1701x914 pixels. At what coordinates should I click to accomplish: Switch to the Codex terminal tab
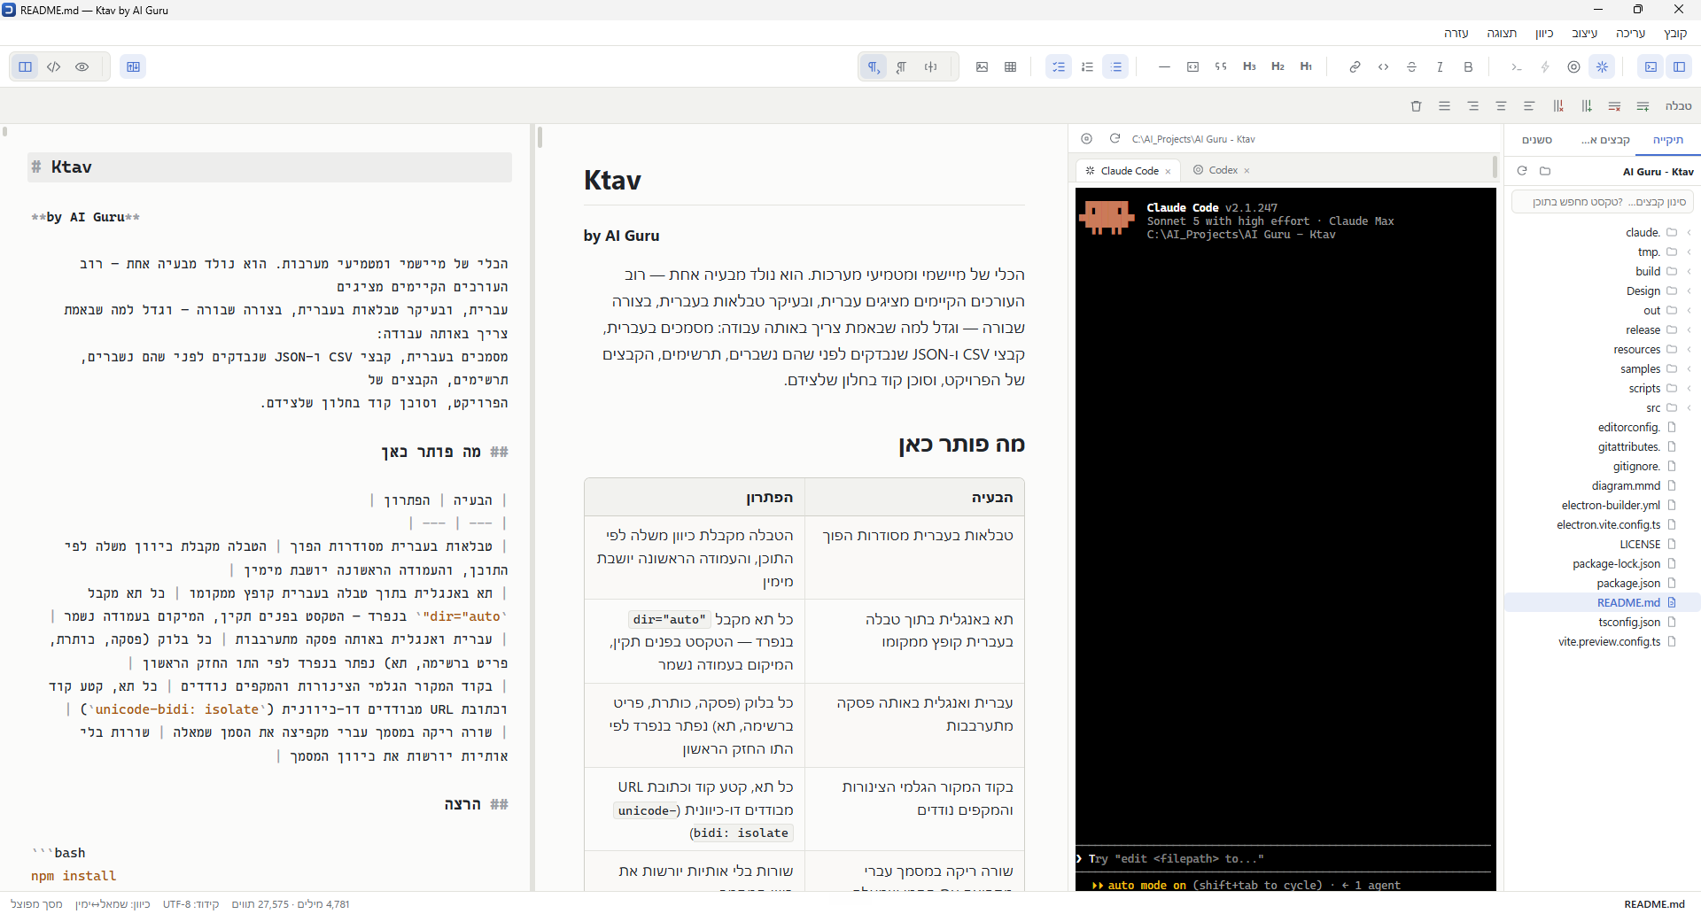tap(1223, 170)
